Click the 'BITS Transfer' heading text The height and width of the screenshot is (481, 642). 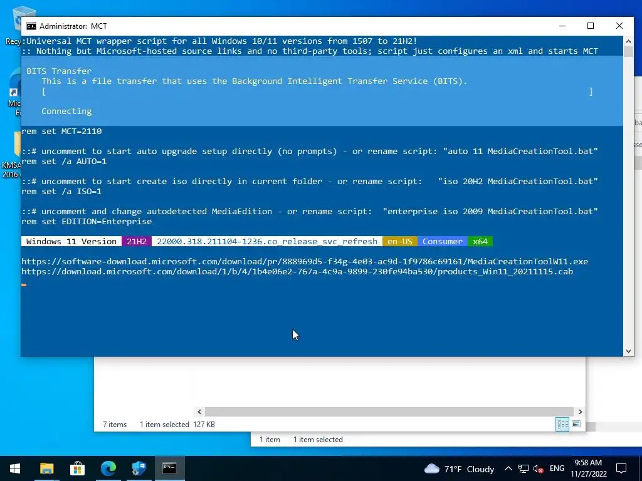tap(59, 71)
